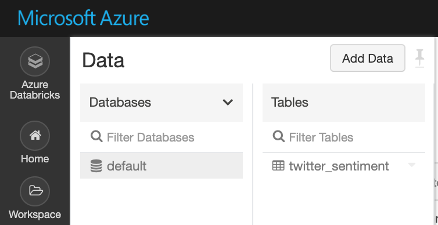Open the Workspace folder icon
This screenshot has width=438, height=225.
[35, 191]
